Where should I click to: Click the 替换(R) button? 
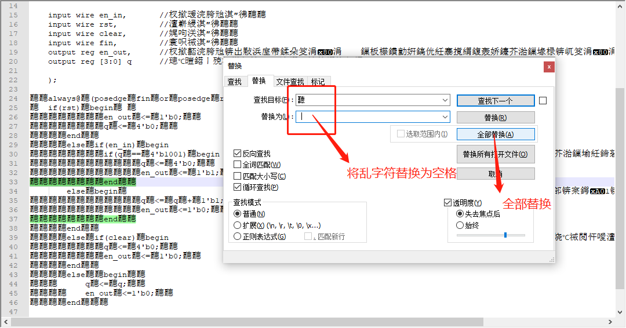tap(496, 117)
